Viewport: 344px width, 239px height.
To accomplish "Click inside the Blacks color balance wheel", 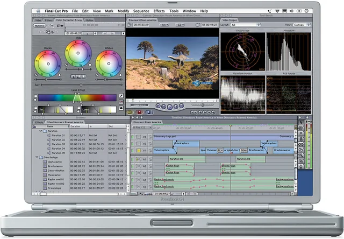I will point(48,64).
